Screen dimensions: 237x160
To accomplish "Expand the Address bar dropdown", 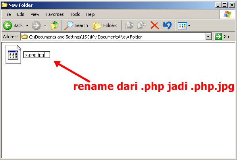I will (x=208, y=37).
